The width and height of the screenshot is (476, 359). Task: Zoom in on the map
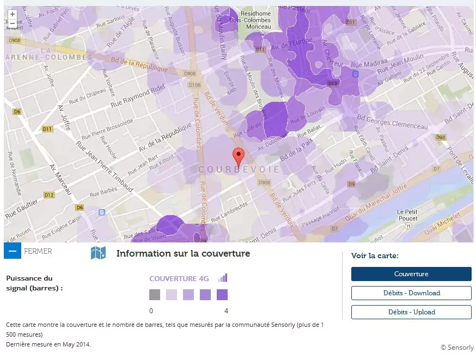[13, 14]
